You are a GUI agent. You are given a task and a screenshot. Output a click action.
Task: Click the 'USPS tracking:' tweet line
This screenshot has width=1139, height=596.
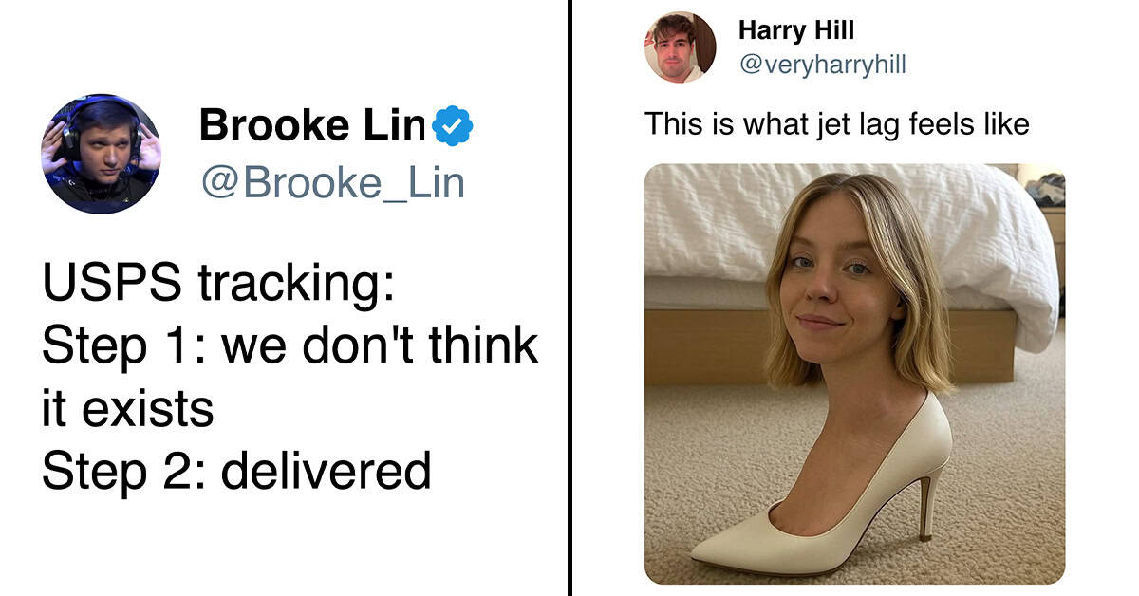218,285
